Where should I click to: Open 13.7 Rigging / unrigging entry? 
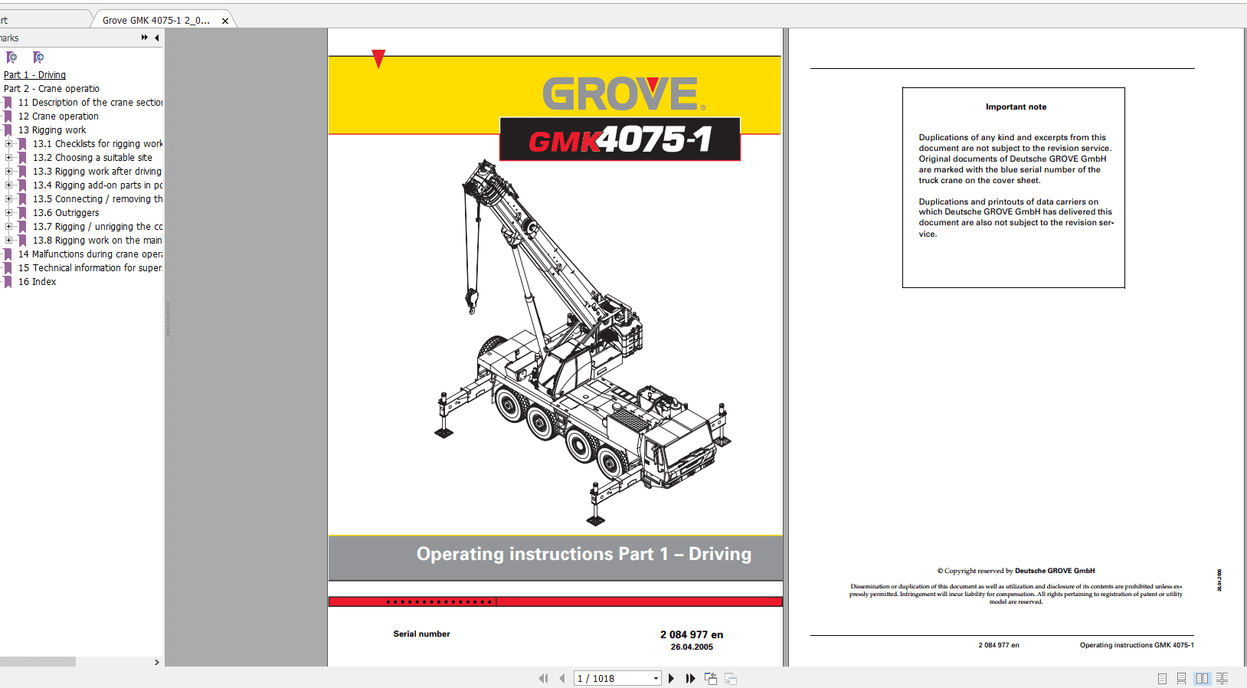97,227
